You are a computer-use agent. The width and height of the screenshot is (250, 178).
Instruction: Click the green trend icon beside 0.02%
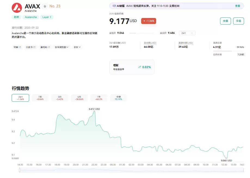point(140,67)
